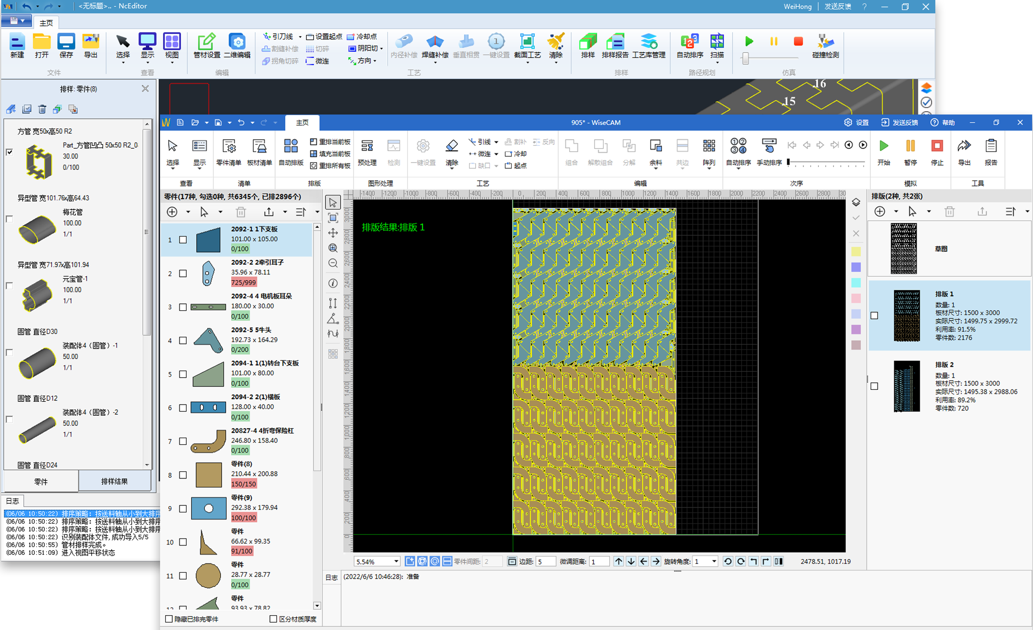Click 阵列 icon in WiseCAM
This screenshot has width=1033, height=630.
click(709, 152)
